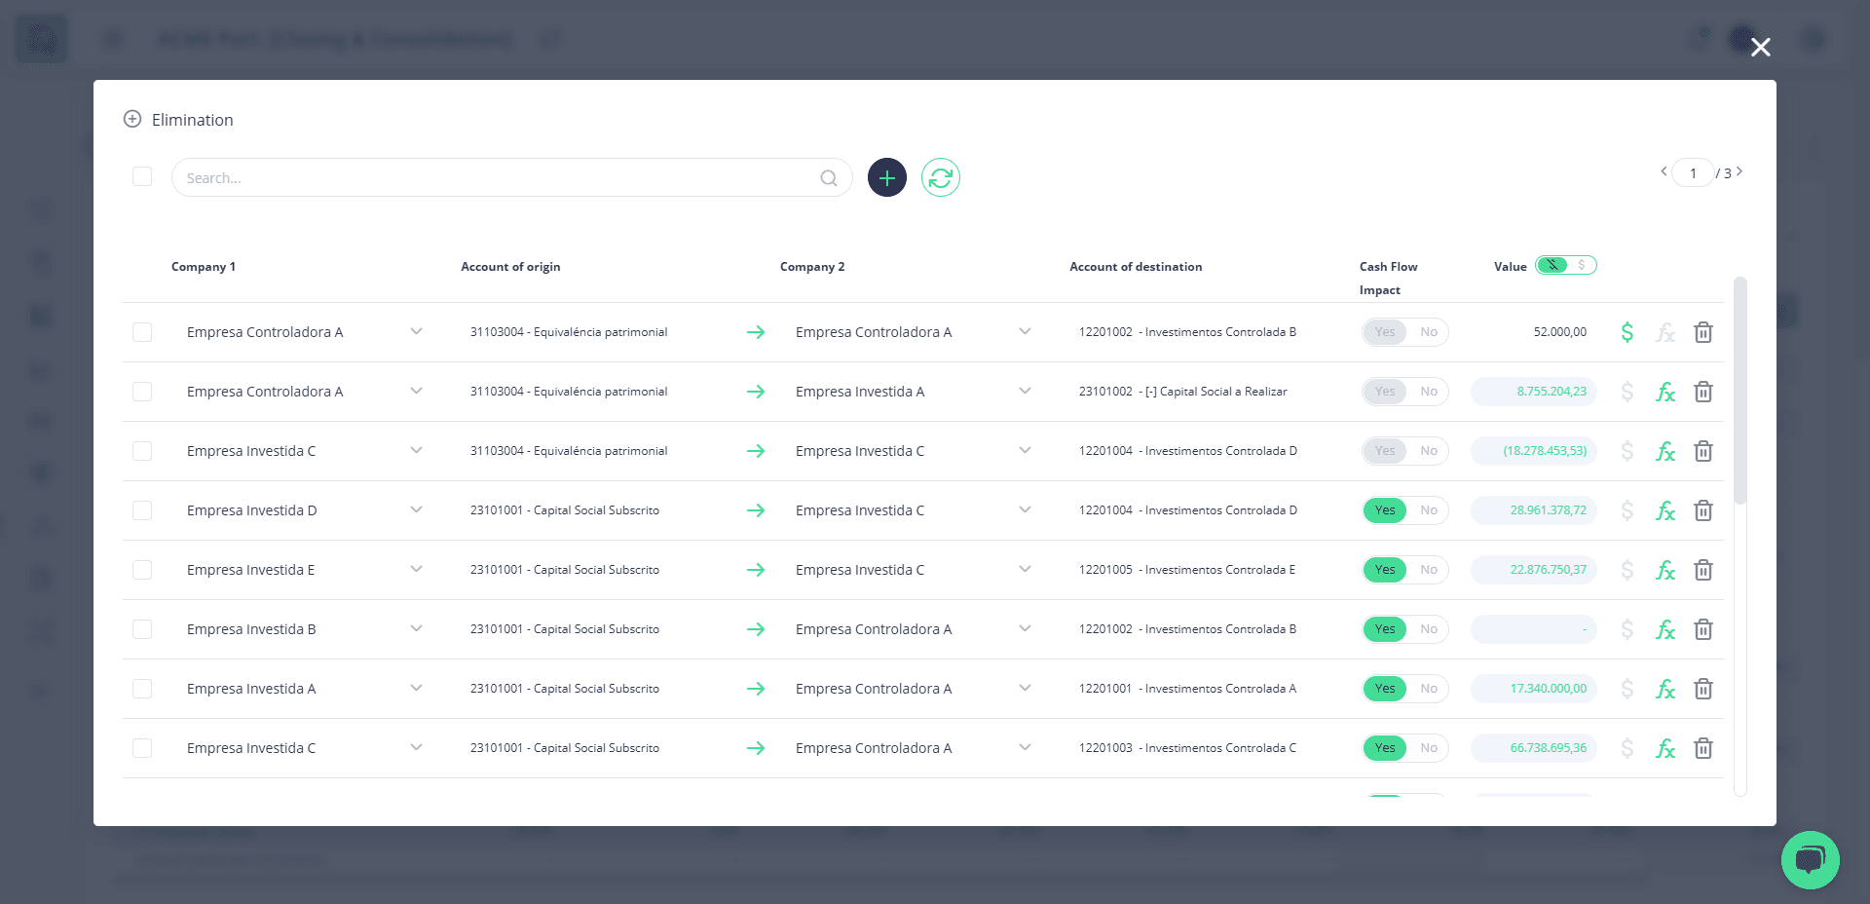Click the green refresh icon

click(940, 177)
